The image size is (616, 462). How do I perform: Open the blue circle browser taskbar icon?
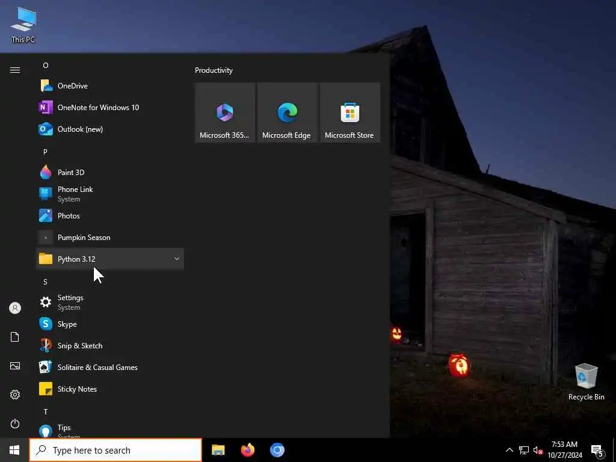point(277,450)
